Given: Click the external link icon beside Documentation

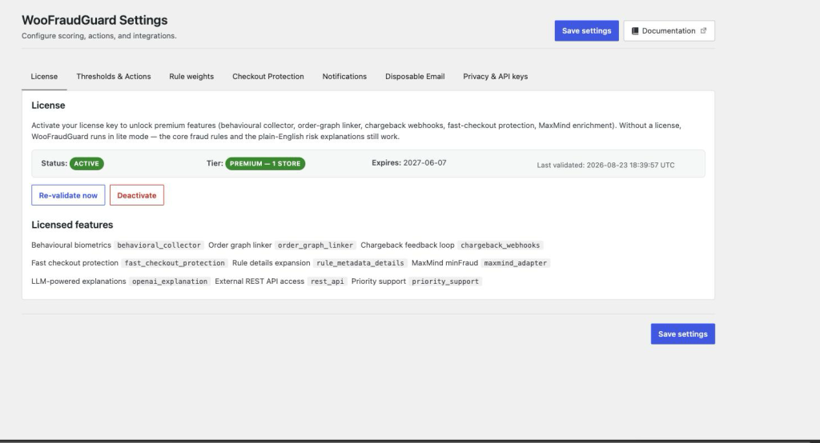Looking at the screenshot, I should pos(703,31).
